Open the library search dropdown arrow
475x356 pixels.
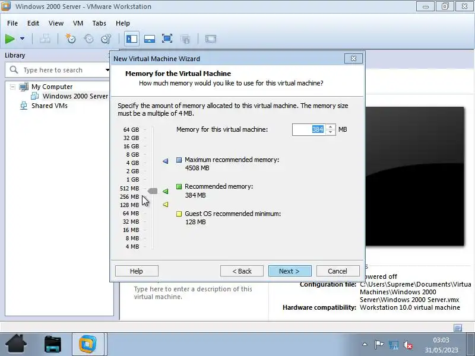point(107,70)
